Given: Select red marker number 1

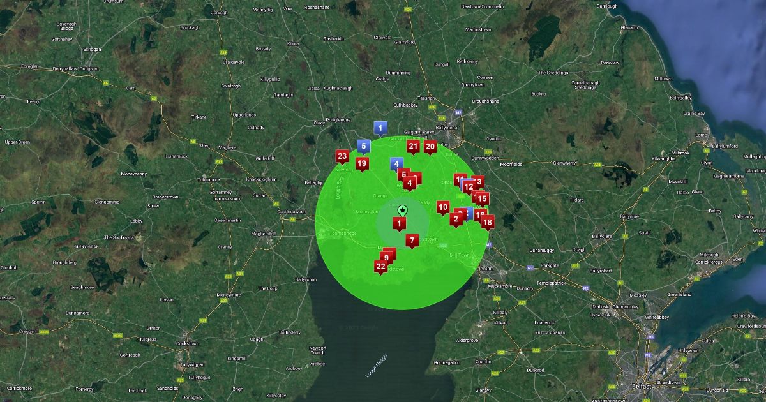Looking at the screenshot, I should point(400,223).
